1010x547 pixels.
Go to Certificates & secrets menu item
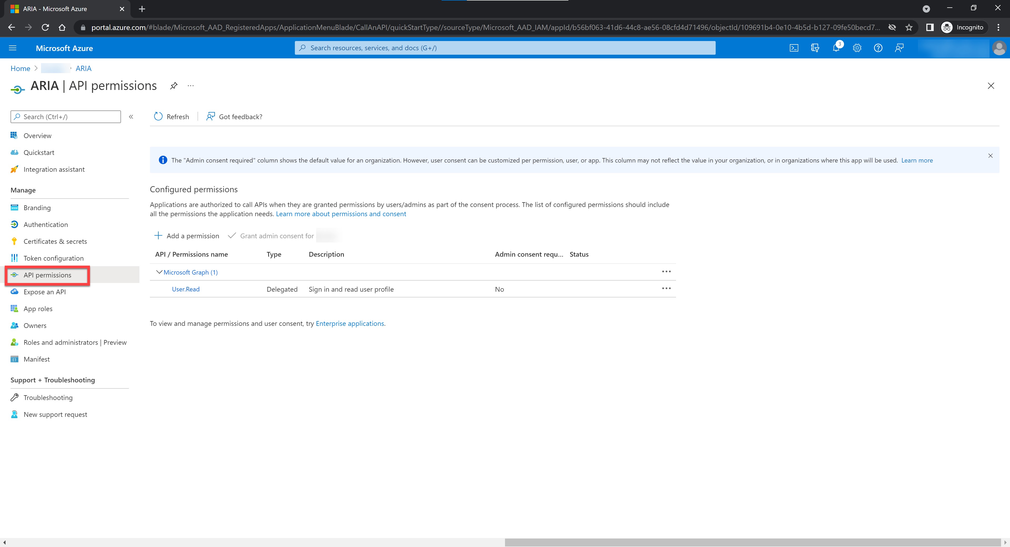pos(55,241)
